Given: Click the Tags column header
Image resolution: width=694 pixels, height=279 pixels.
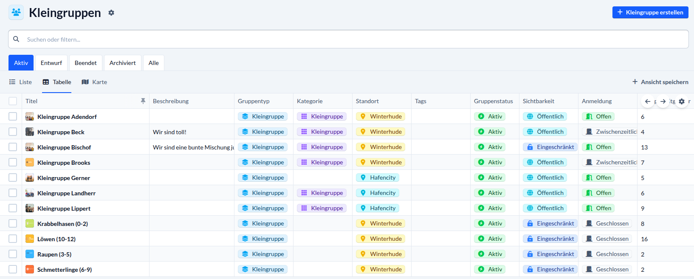Looking at the screenshot, I should pyautogui.click(x=420, y=101).
